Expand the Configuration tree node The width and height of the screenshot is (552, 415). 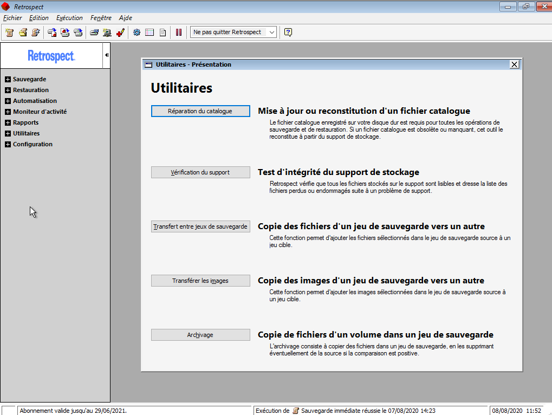(x=8, y=145)
